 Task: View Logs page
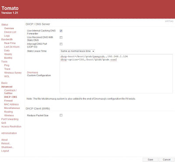[7, 36]
